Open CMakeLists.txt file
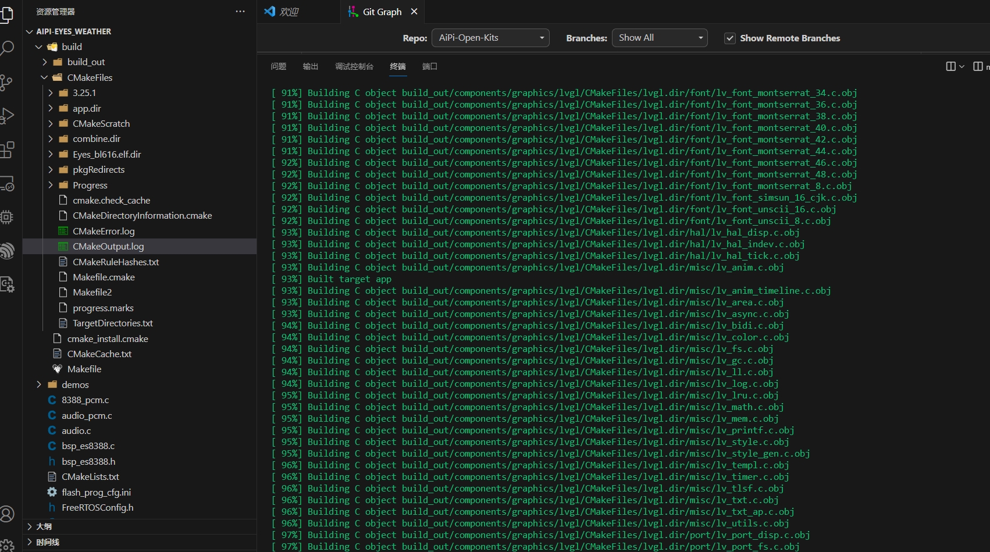The height and width of the screenshot is (552, 990). [x=140, y=476]
